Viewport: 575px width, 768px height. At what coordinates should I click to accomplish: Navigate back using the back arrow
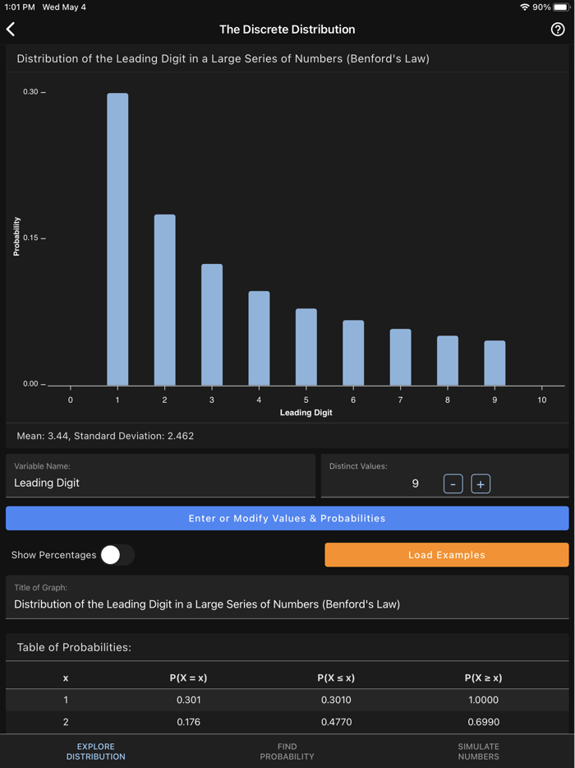(11, 29)
